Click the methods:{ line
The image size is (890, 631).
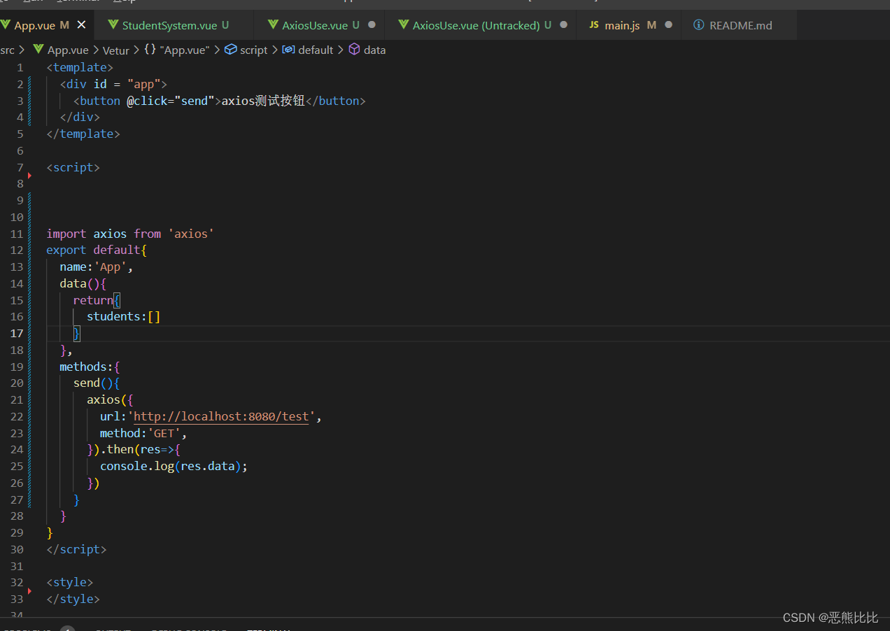tap(90, 367)
